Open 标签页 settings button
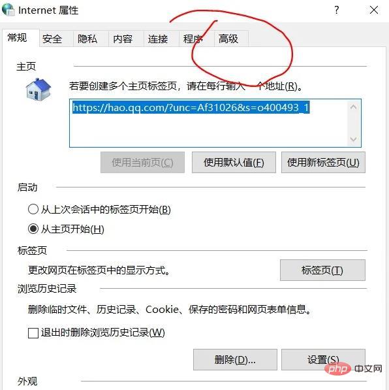389x390 pixels. pos(322,270)
